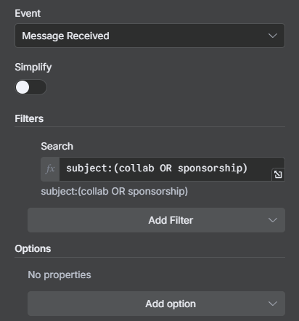Open the expanded editor icon in Search field

[278, 174]
